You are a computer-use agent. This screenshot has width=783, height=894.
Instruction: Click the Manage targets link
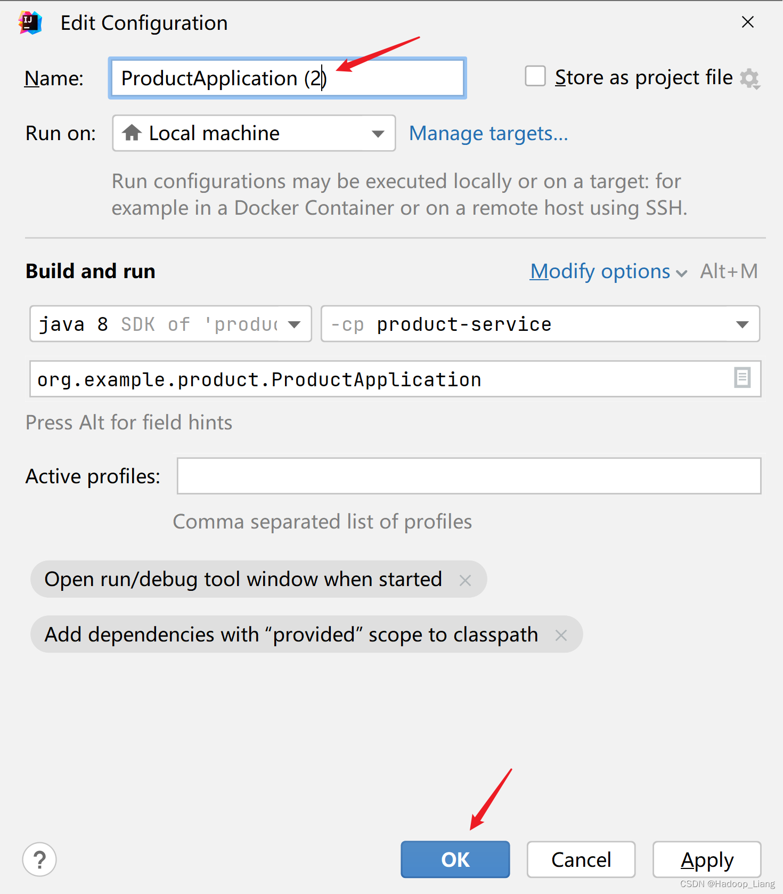(488, 134)
